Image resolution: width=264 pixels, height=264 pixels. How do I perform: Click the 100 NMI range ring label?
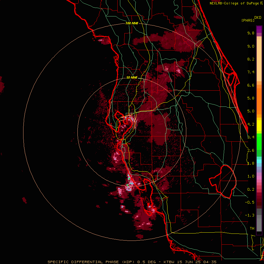(132, 23)
